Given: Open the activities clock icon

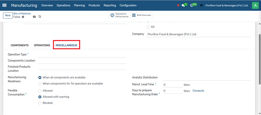Looking at the screenshot, I should point(192,5).
